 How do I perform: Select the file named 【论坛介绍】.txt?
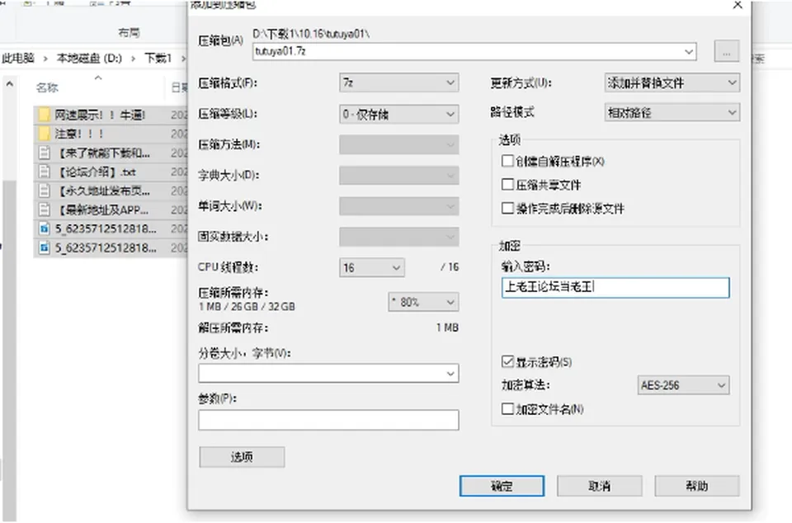pos(96,172)
